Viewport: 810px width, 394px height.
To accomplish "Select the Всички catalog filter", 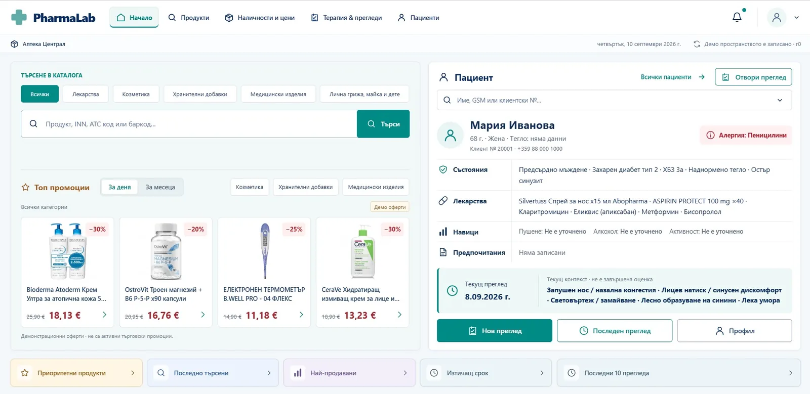I will 39,94.
